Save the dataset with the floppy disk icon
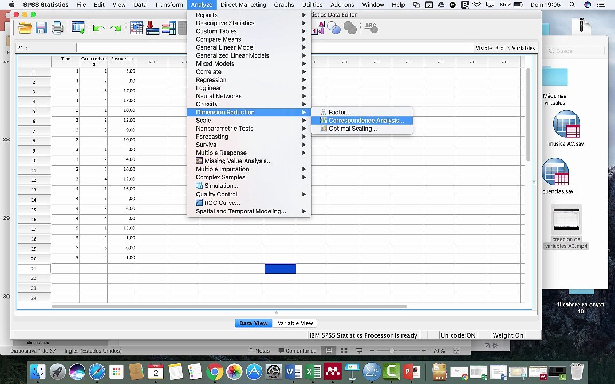 [x=41, y=28]
